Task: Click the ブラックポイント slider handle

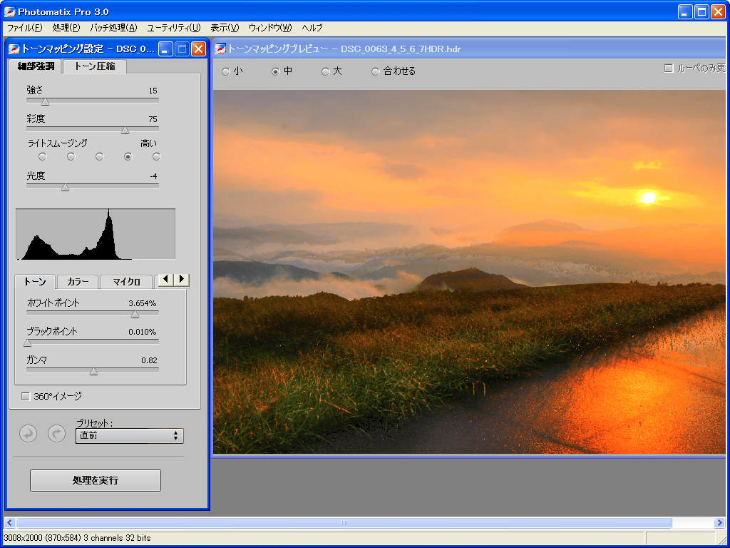Action: tap(28, 343)
